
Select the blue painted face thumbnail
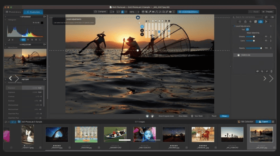(x=144, y=134)
